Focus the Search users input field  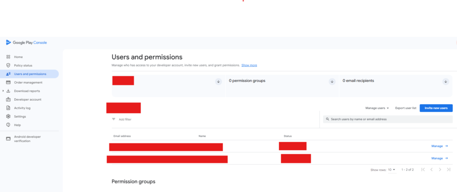(x=388, y=119)
